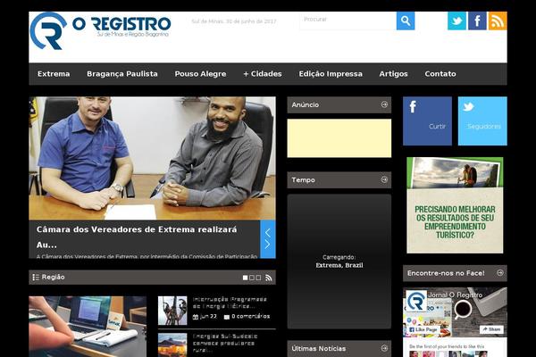This screenshot has width=536, height=357.
Task: Open the Energisa article thumbnail
Action: [172, 345]
